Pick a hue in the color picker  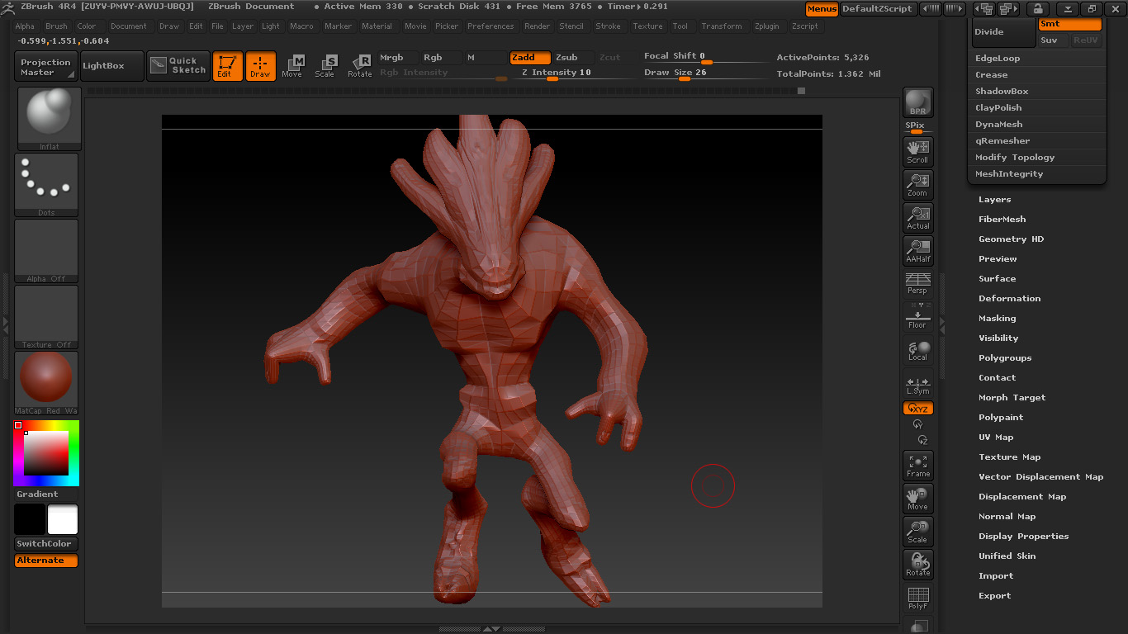coord(46,453)
